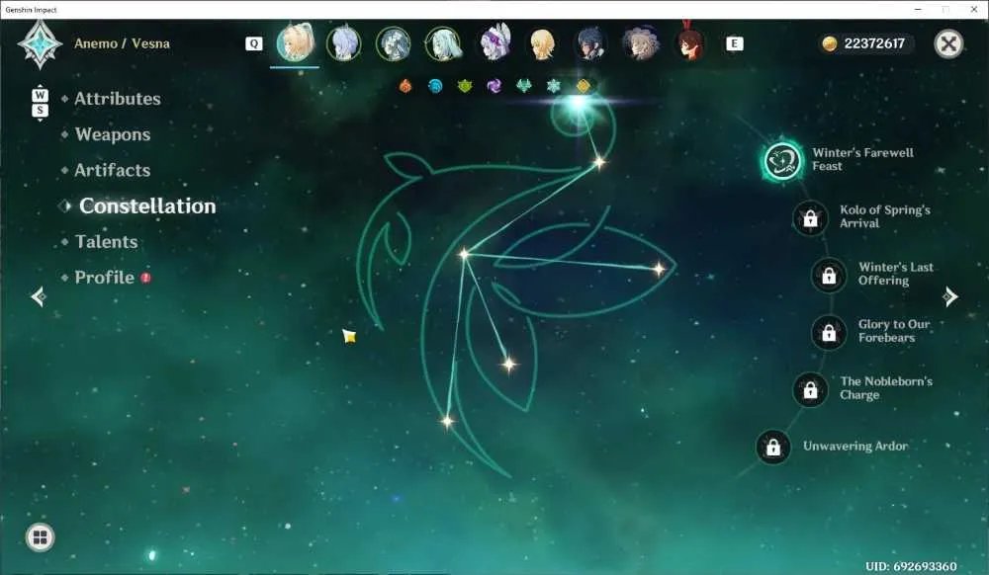Filter by the green Dendro element icon
Viewport: 989px width, 575px height.
tap(465, 86)
